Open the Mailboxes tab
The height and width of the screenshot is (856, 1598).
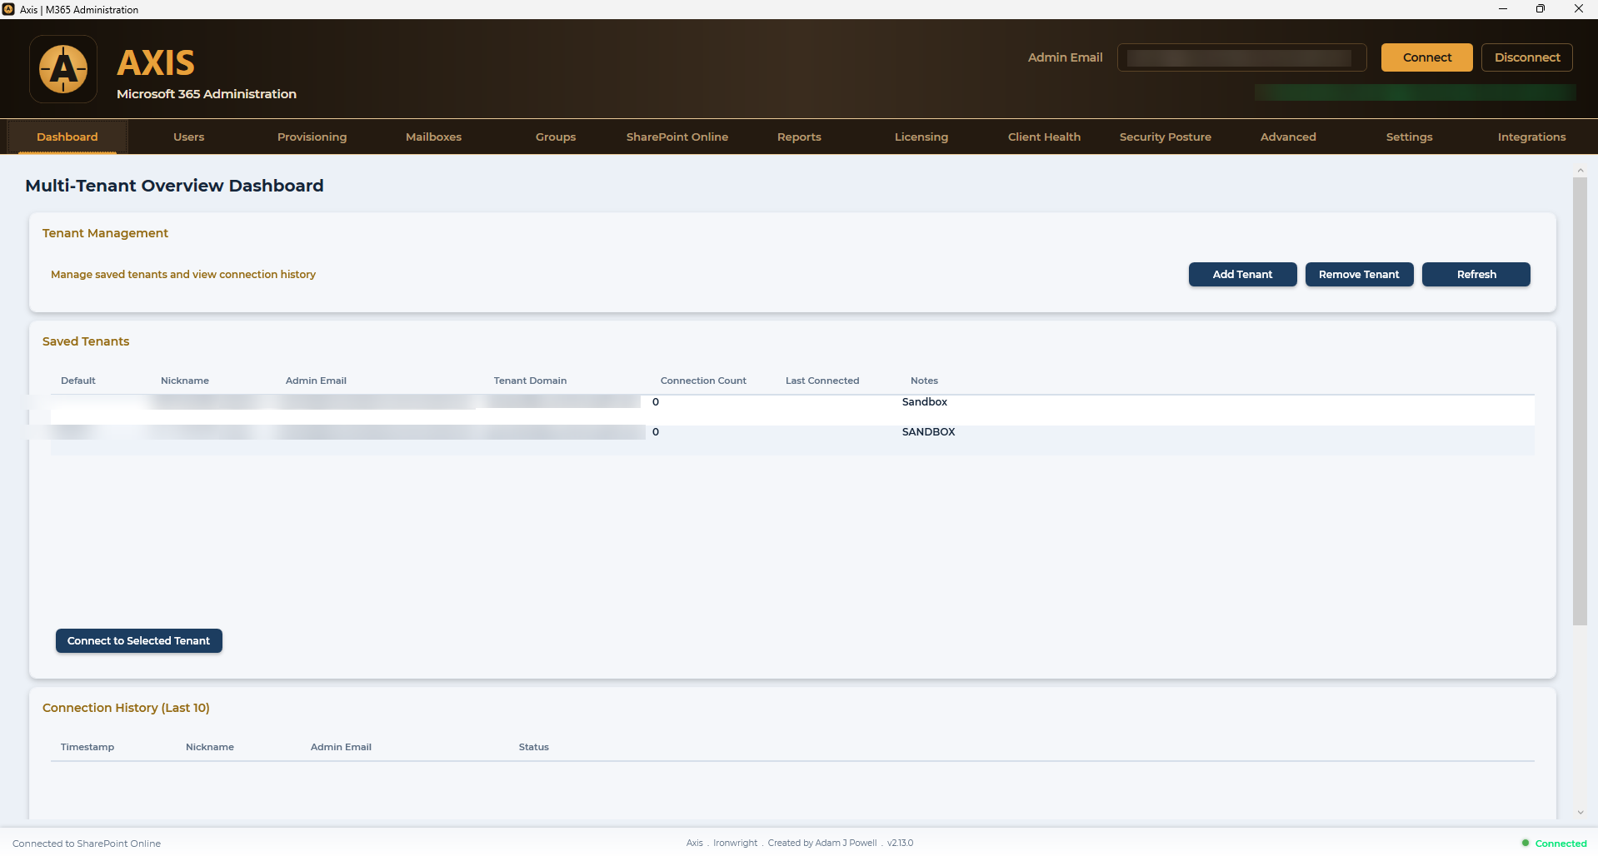click(x=433, y=137)
